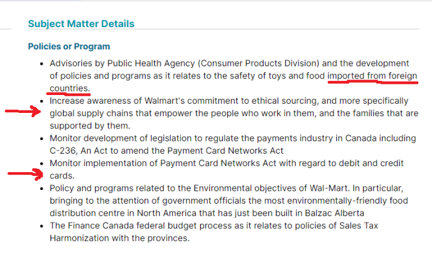The width and height of the screenshot is (432, 253).
Task: Click bullet dot before 'Policy and programs related'
Action: coord(41,188)
